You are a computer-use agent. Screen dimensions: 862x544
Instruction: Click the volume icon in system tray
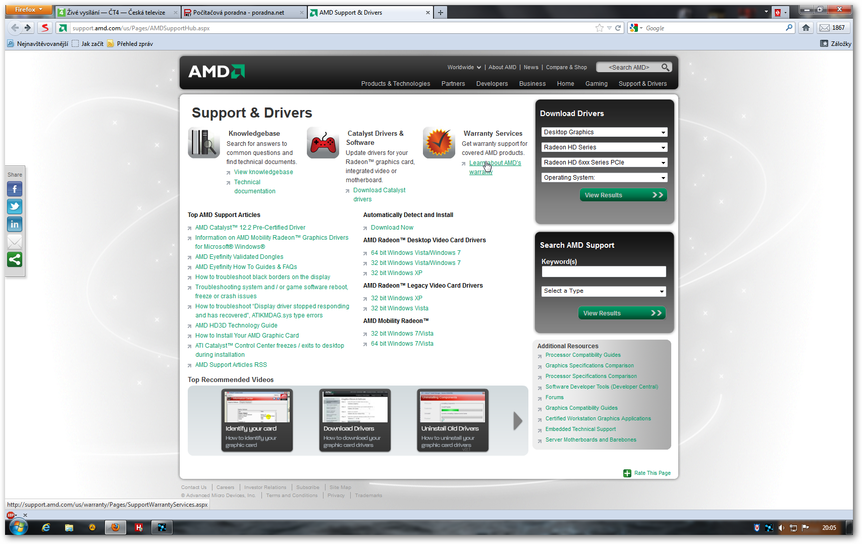pos(781,528)
